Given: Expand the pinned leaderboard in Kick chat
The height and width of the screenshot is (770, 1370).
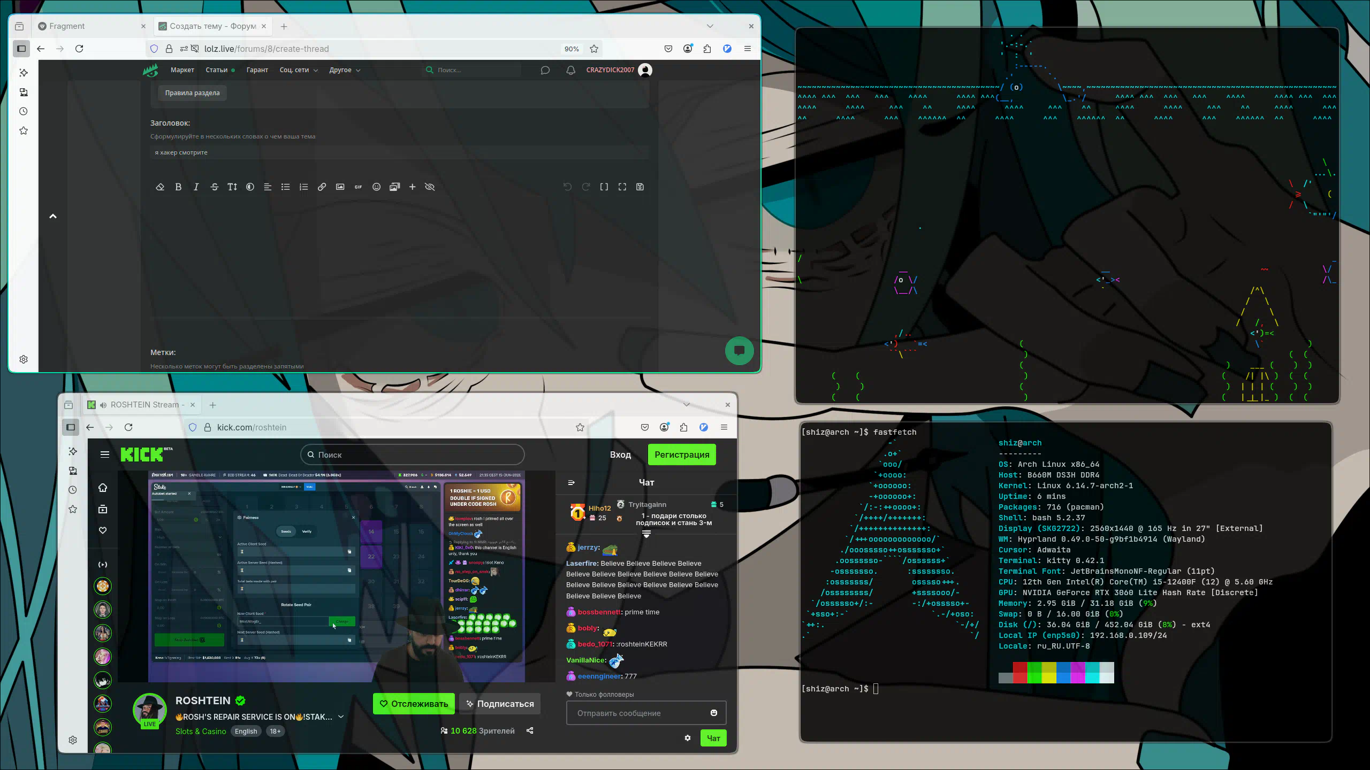Looking at the screenshot, I should click(x=646, y=534).
